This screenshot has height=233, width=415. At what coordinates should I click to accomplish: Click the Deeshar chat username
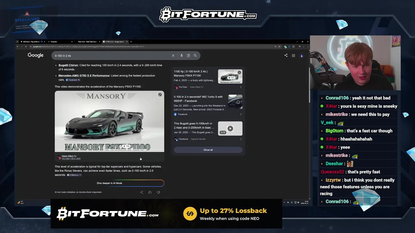tap(334, 164)
